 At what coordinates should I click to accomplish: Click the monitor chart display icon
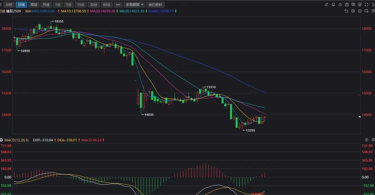[x=360, y=4]
